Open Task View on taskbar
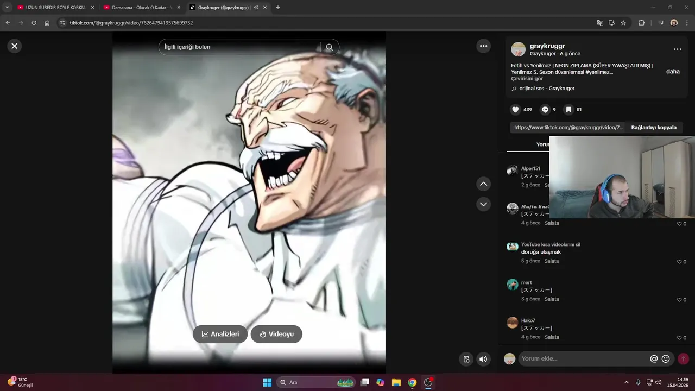 click(x=365, y=382)
